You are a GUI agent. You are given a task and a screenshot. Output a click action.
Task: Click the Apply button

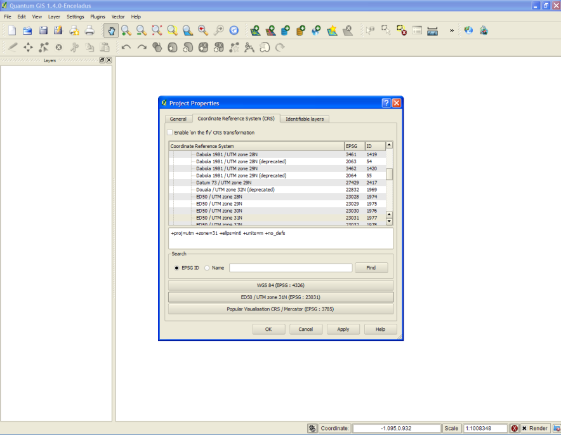343,330
